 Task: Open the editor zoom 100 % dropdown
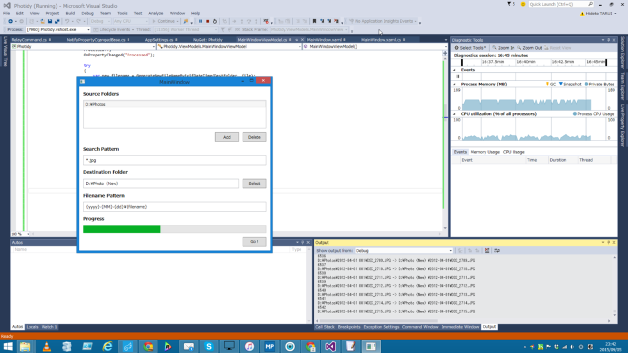coord(20,234)
